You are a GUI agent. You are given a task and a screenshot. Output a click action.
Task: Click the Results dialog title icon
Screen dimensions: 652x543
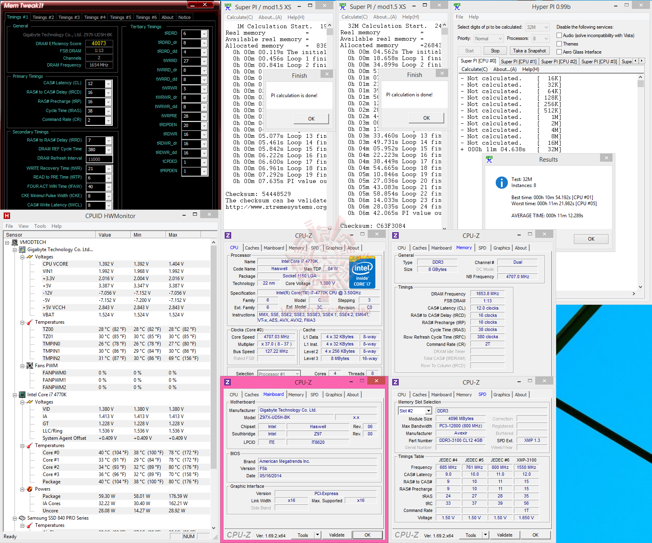tap(489, 159)
